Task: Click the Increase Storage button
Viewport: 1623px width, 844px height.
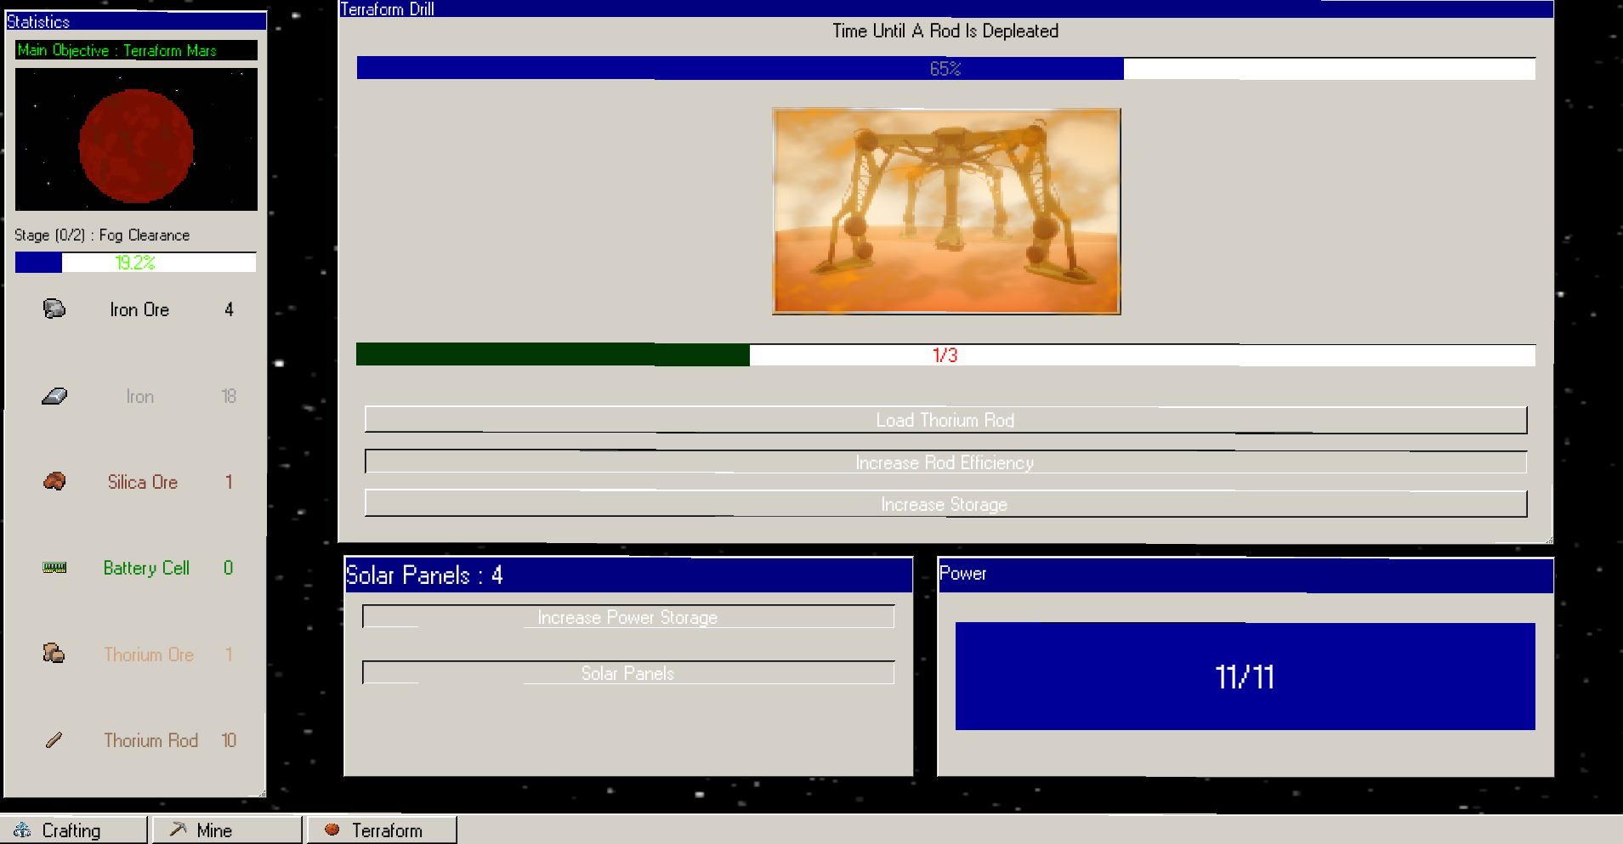Action: 945,504
